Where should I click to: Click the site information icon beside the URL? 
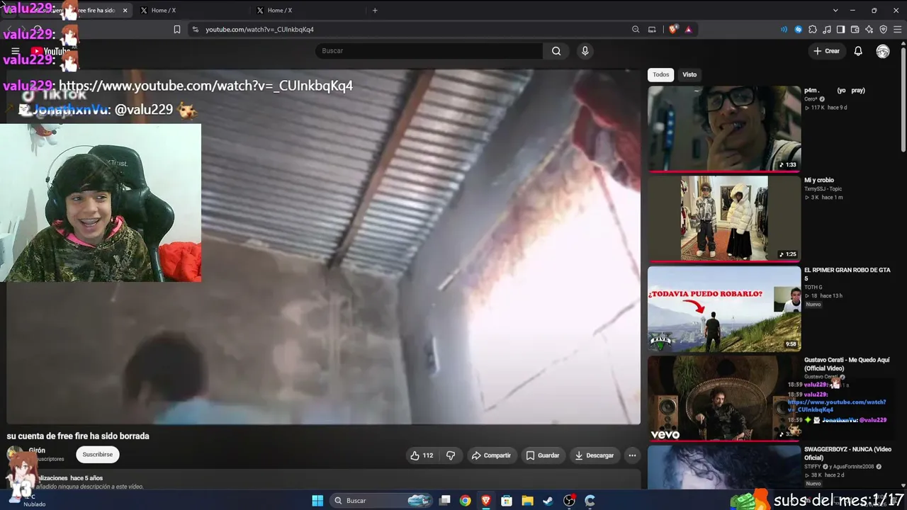pyautogui.click(x=195, y=29)
